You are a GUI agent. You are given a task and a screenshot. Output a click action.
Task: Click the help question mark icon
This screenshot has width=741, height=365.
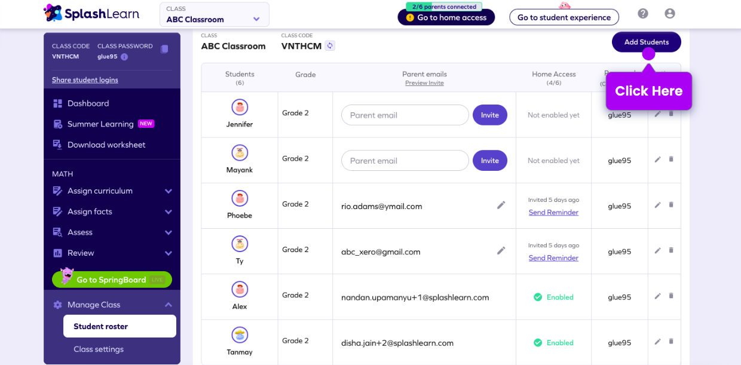click(x=643, y=14)
